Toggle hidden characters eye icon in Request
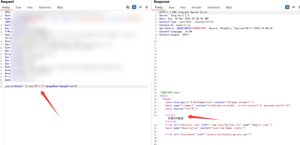Viewport: 300px width, 145px height. pyautogui.click(x=128, y=7)
